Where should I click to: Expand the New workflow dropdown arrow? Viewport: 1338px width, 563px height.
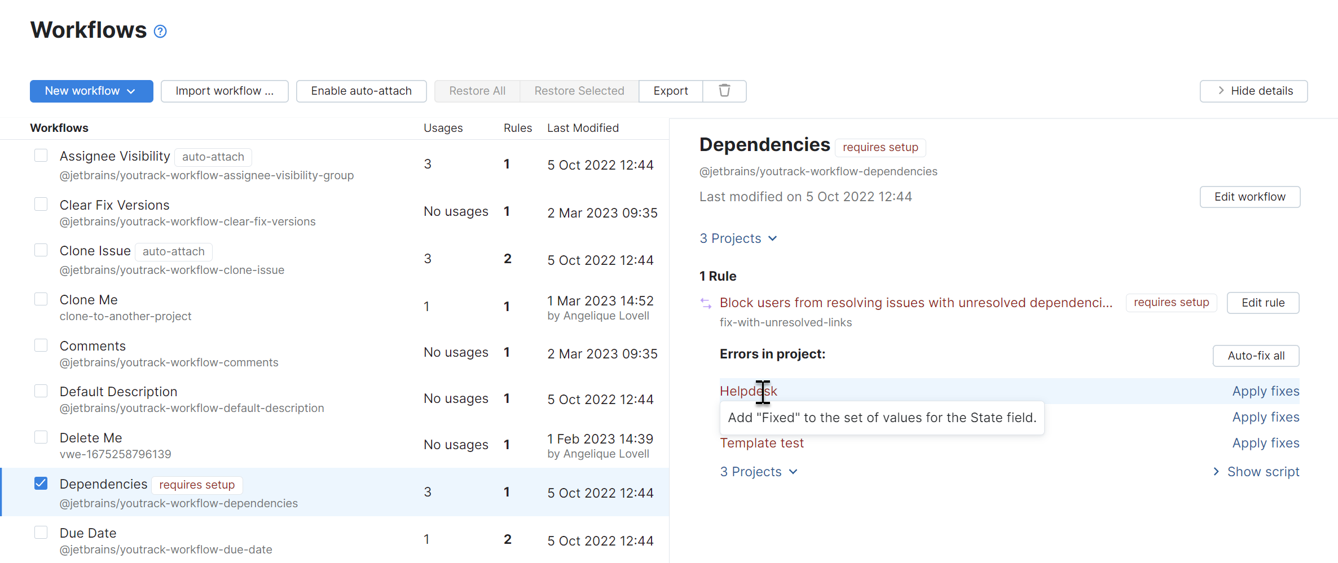(x=132, y=91)
